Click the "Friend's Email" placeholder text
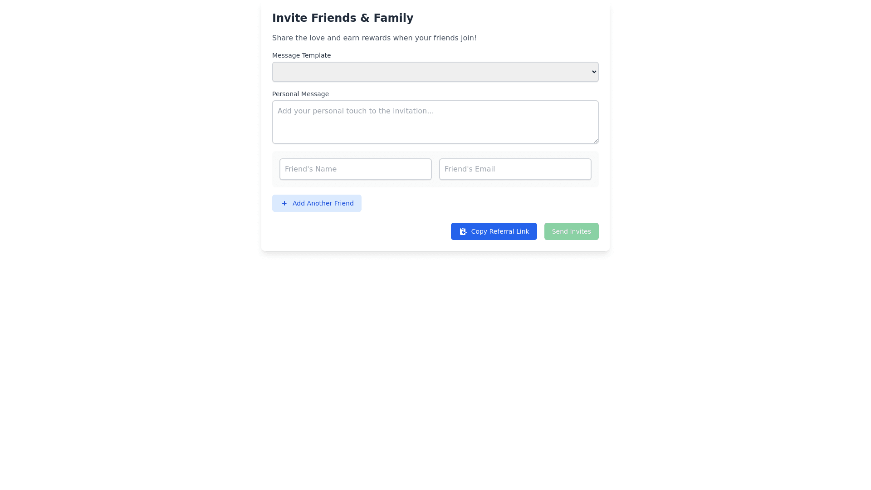This screenshot has width=871, height=490. click(x=470, y=169)
